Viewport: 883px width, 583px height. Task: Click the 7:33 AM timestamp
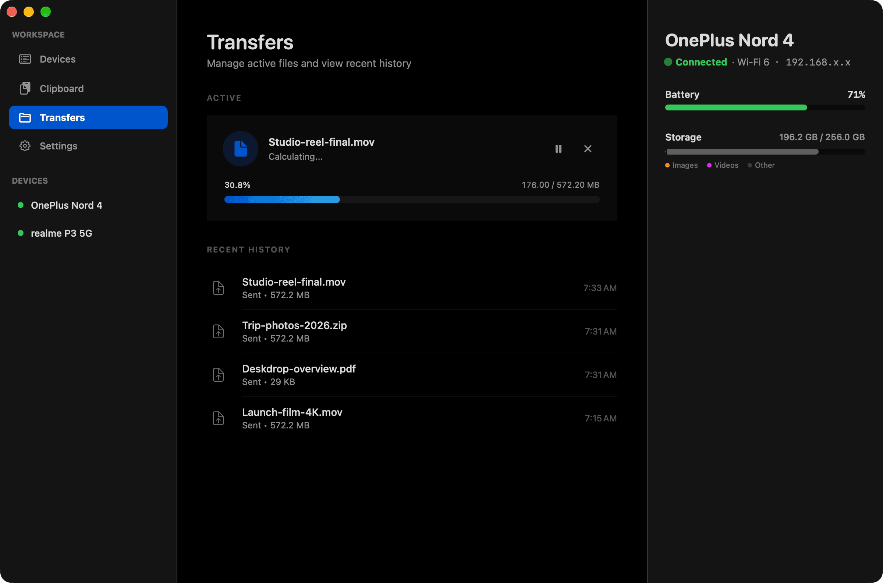point(600,288)
